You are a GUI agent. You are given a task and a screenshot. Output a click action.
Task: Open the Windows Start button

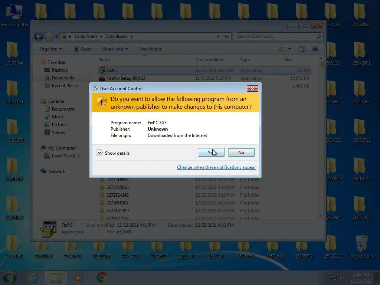click(10, 278)
